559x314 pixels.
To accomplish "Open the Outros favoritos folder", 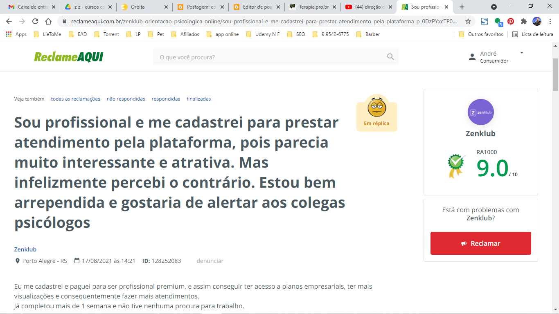I will pyautogui.click(x=481, y=34).
